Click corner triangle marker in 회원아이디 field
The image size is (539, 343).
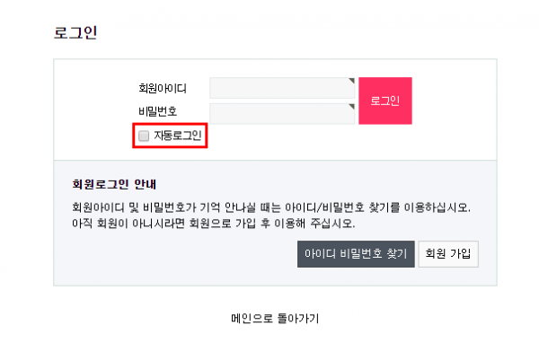[x=351, y=81]
